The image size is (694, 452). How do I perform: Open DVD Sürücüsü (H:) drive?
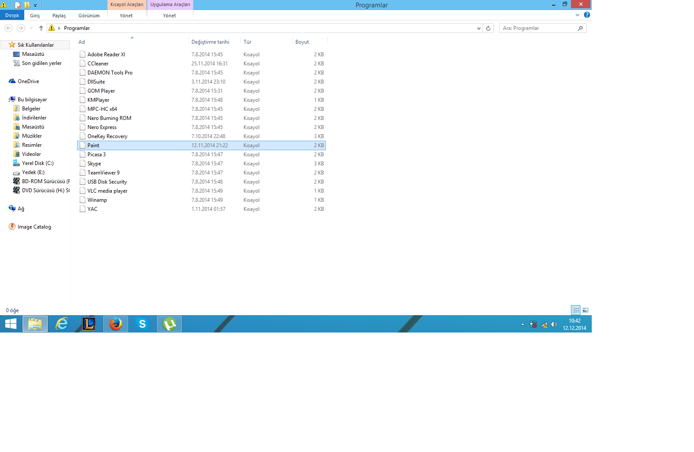[41, 190]
